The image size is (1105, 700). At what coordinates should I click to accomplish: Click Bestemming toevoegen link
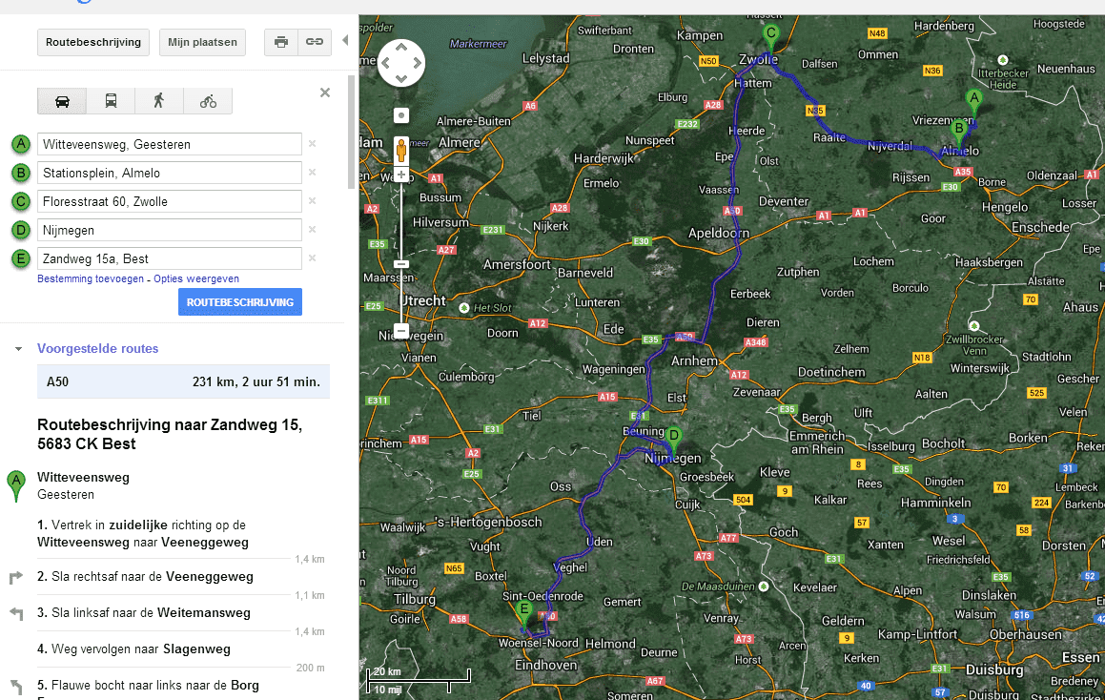91,278
